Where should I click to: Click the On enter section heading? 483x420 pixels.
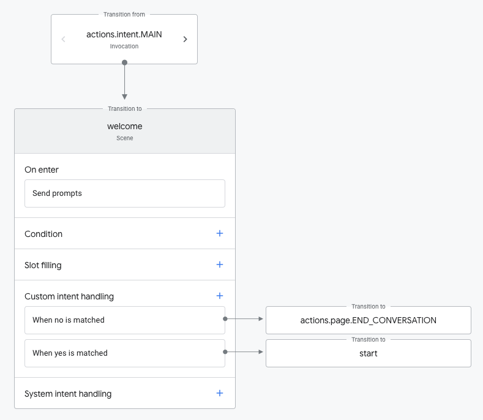42,170
